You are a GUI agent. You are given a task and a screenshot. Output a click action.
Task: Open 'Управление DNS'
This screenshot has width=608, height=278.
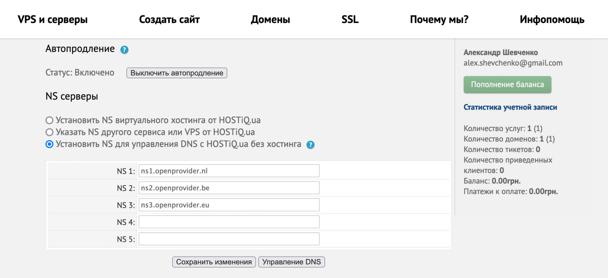292,262
